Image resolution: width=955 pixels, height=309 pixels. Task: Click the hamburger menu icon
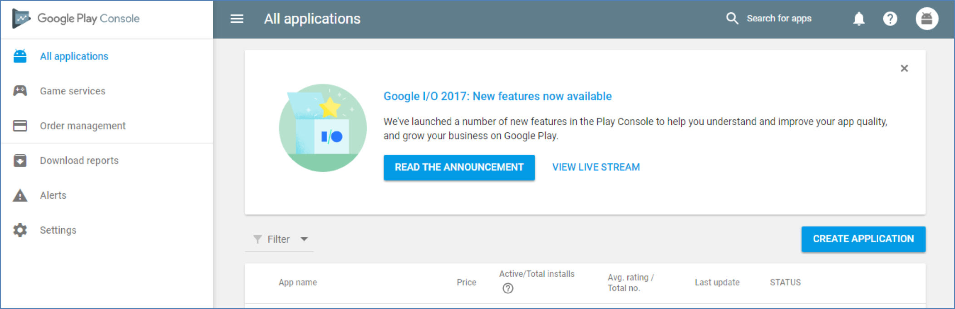coord(237,19)
